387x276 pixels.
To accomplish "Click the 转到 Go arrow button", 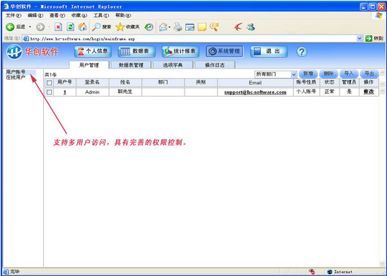I will pos(374,38).
